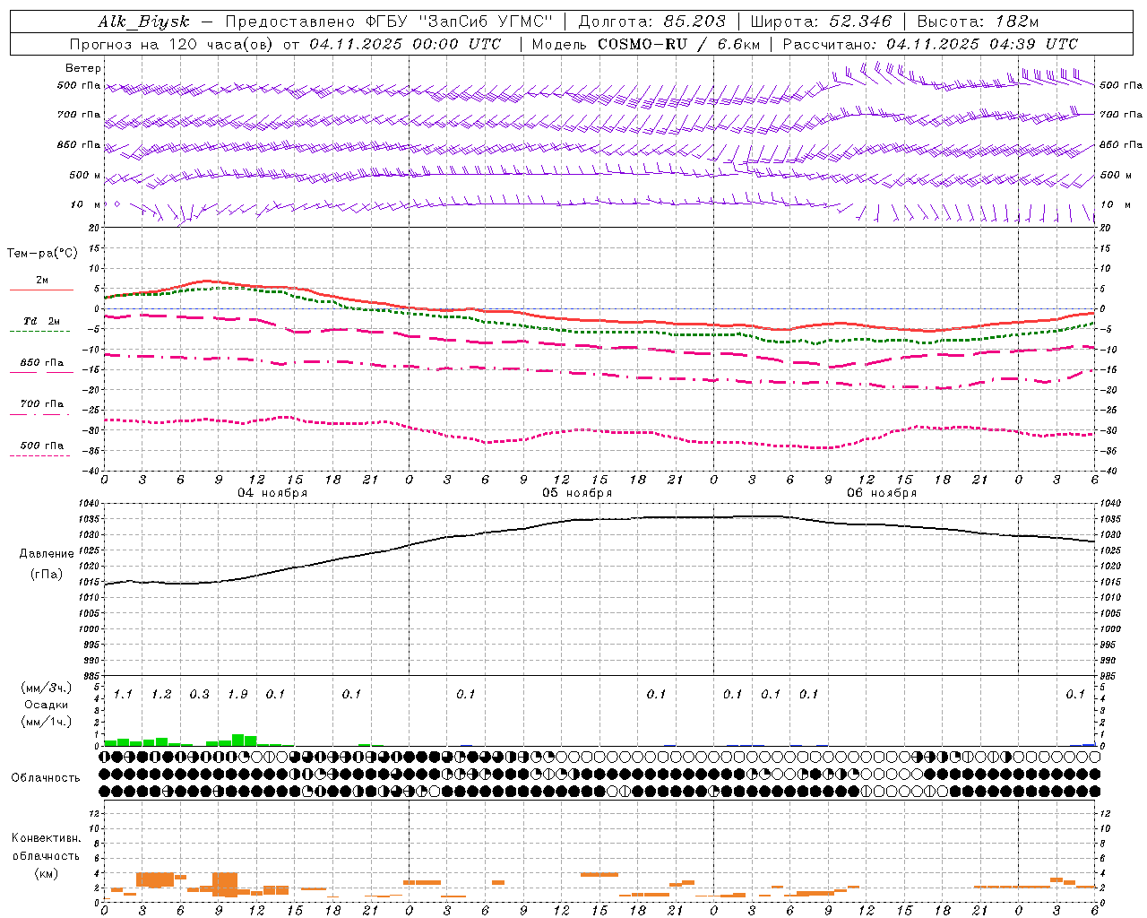Click the "(км)" unit under convective cloudiness
This screenshot has height=918, width=1147.
46,872
